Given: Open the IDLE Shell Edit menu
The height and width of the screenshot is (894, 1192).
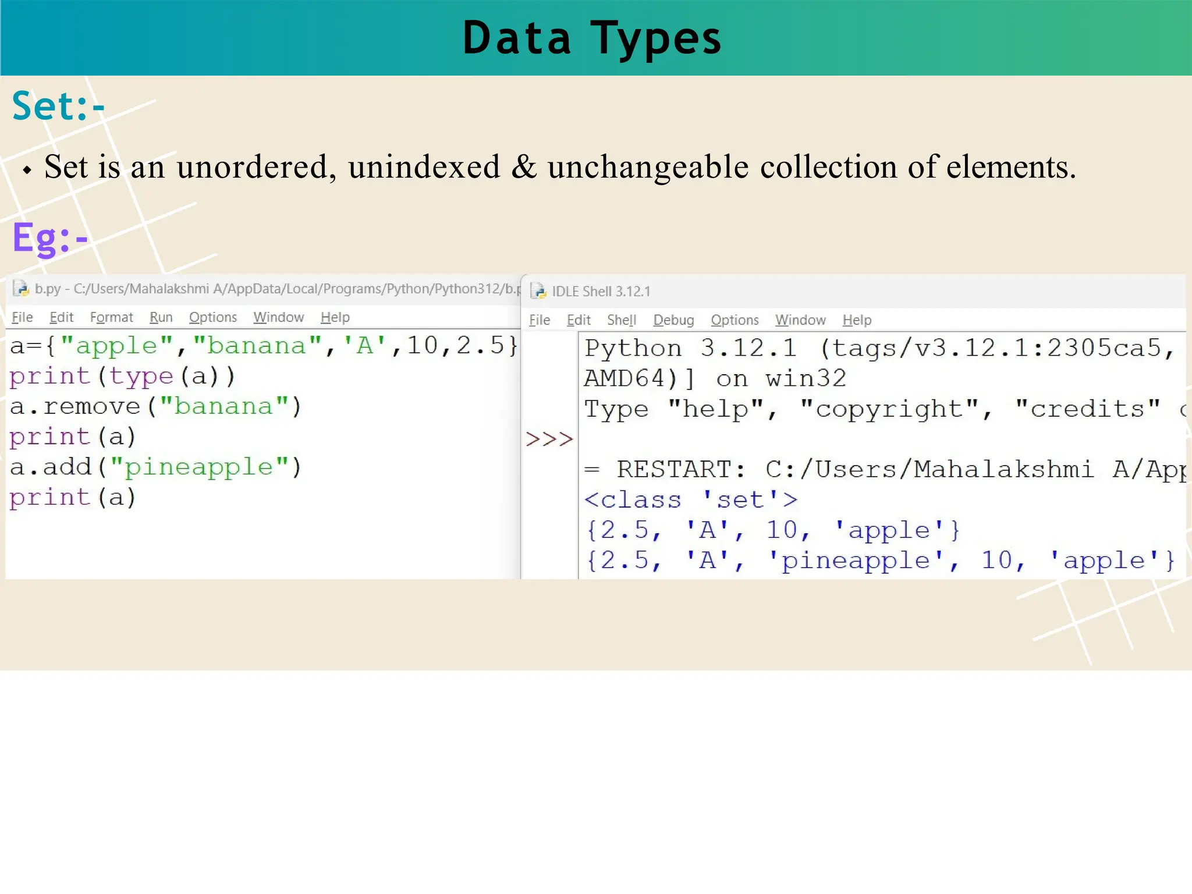Looking at the screenshot, I should 579,320.
